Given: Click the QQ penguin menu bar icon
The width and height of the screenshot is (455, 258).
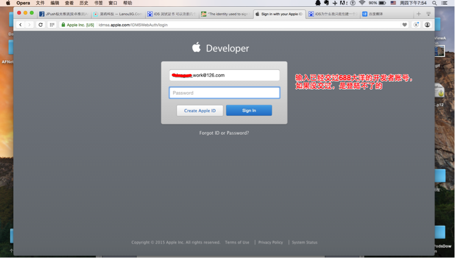Looking at the screenshot, I should (x=318, y=3).
